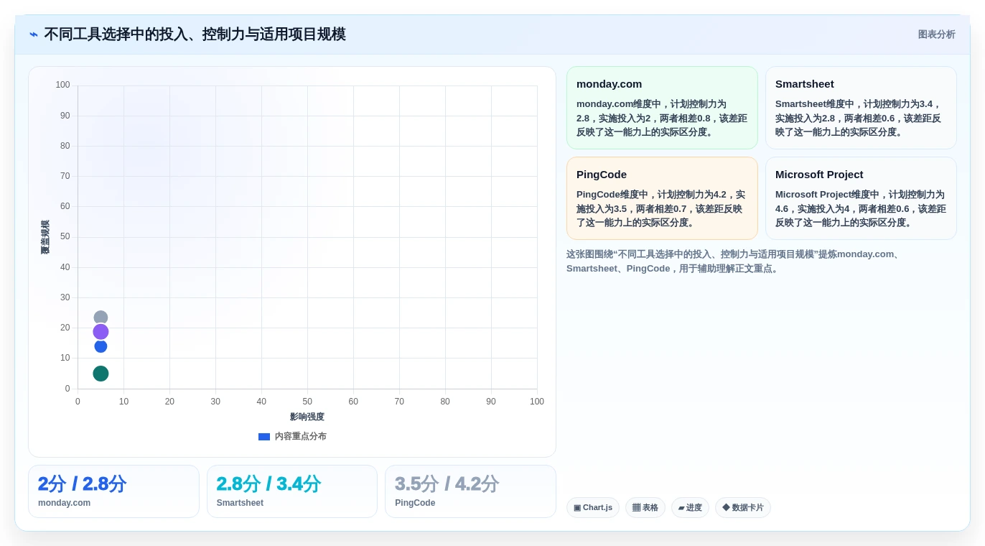Click the monday.com card heading
The width and height of the screenshot is (985, 546).
[610, 83]
